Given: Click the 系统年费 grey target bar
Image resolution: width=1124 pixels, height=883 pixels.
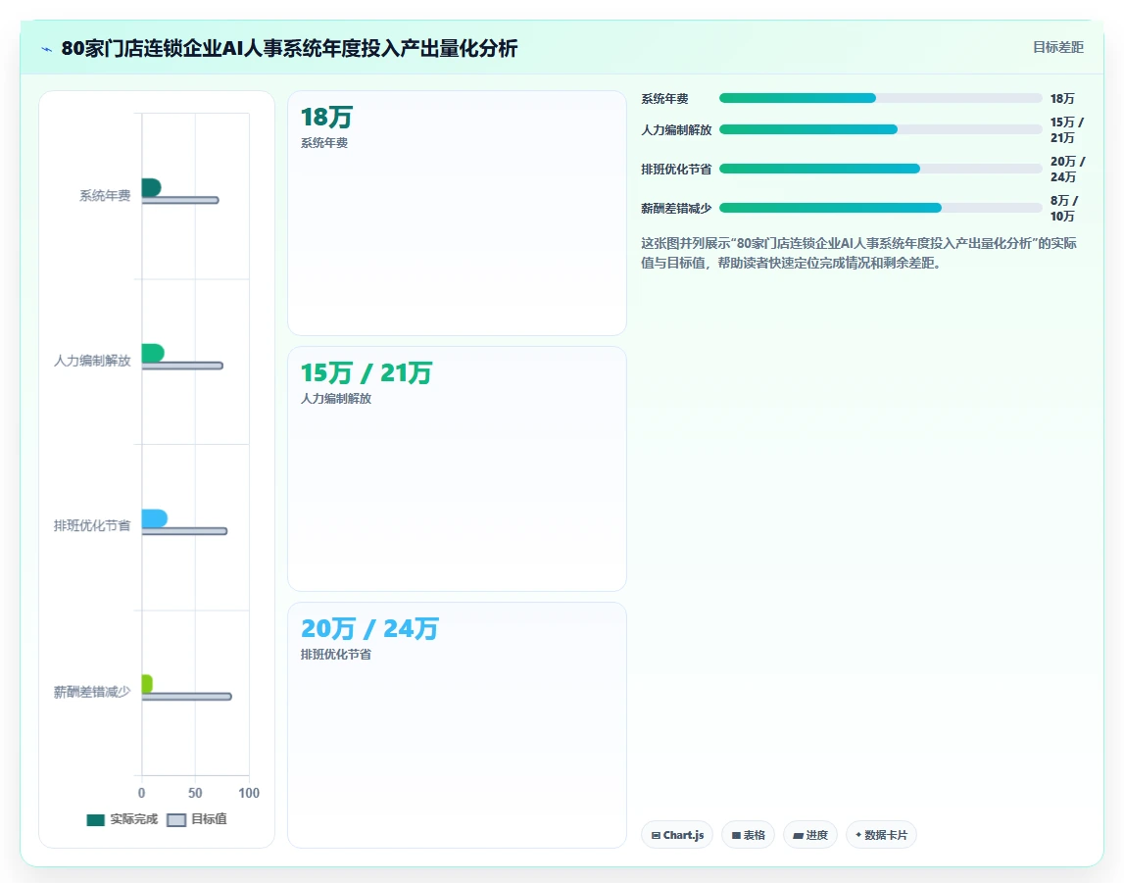Looking at the screenshot, I should tap(180, 200).
